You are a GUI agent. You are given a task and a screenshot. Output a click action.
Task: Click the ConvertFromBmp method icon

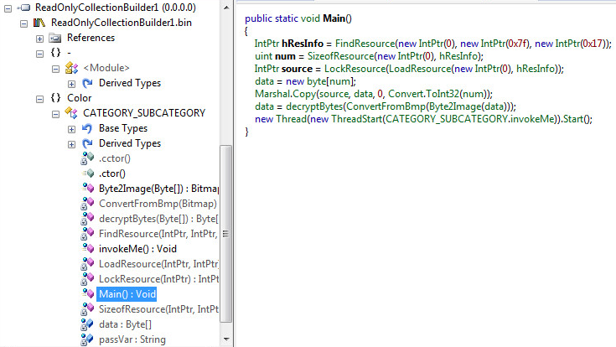pos(88,204)
